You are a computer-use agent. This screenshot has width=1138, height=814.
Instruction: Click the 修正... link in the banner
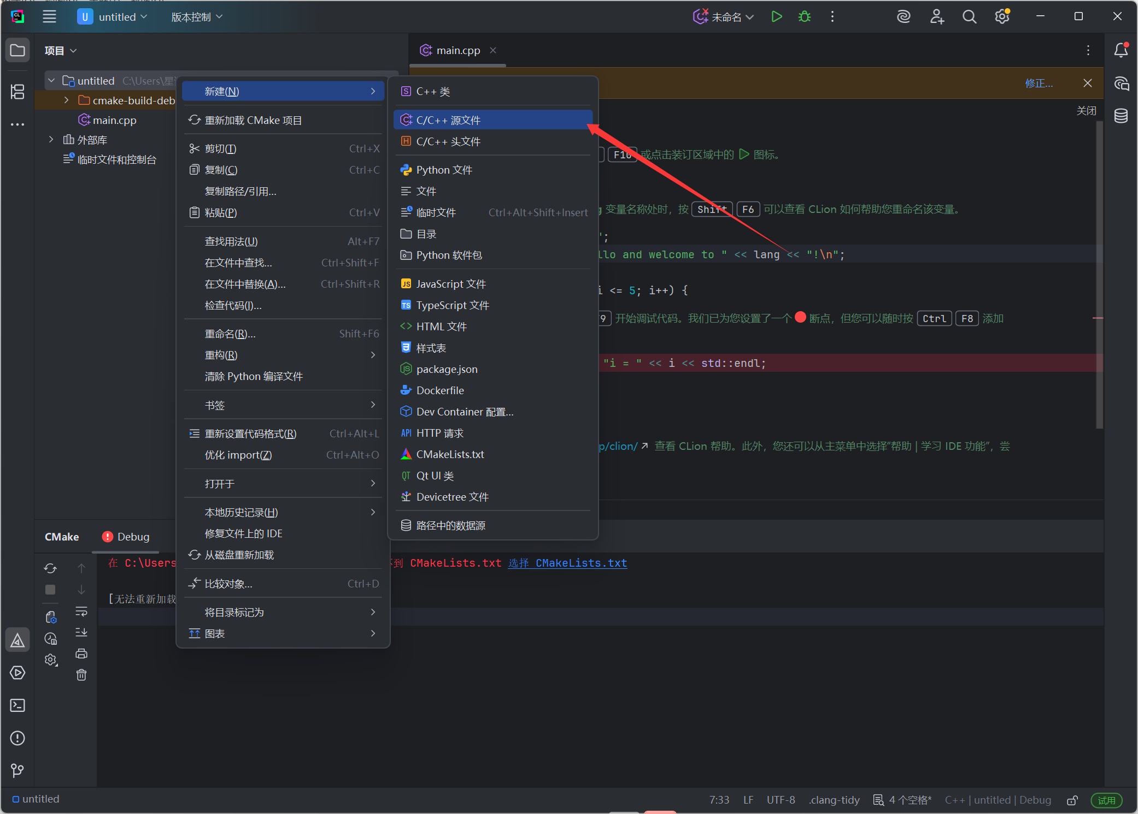pos(1039,83)
